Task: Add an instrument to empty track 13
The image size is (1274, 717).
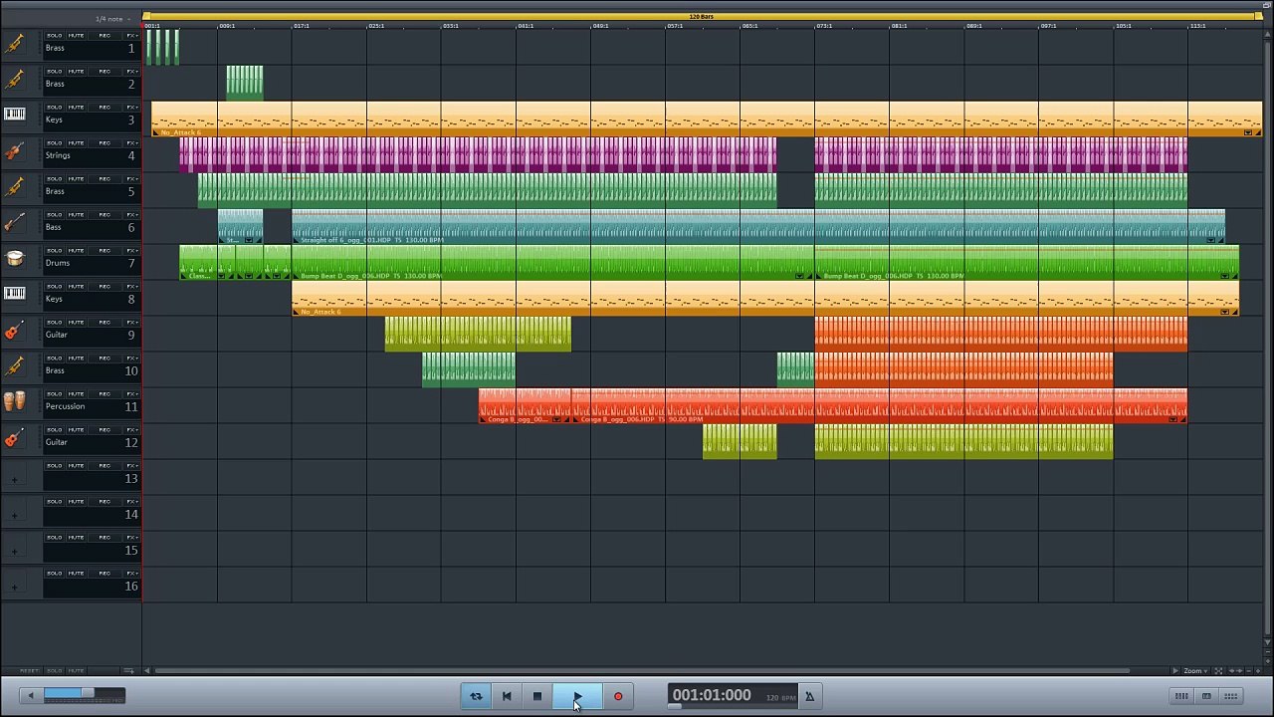Action: tap(14, 480)
